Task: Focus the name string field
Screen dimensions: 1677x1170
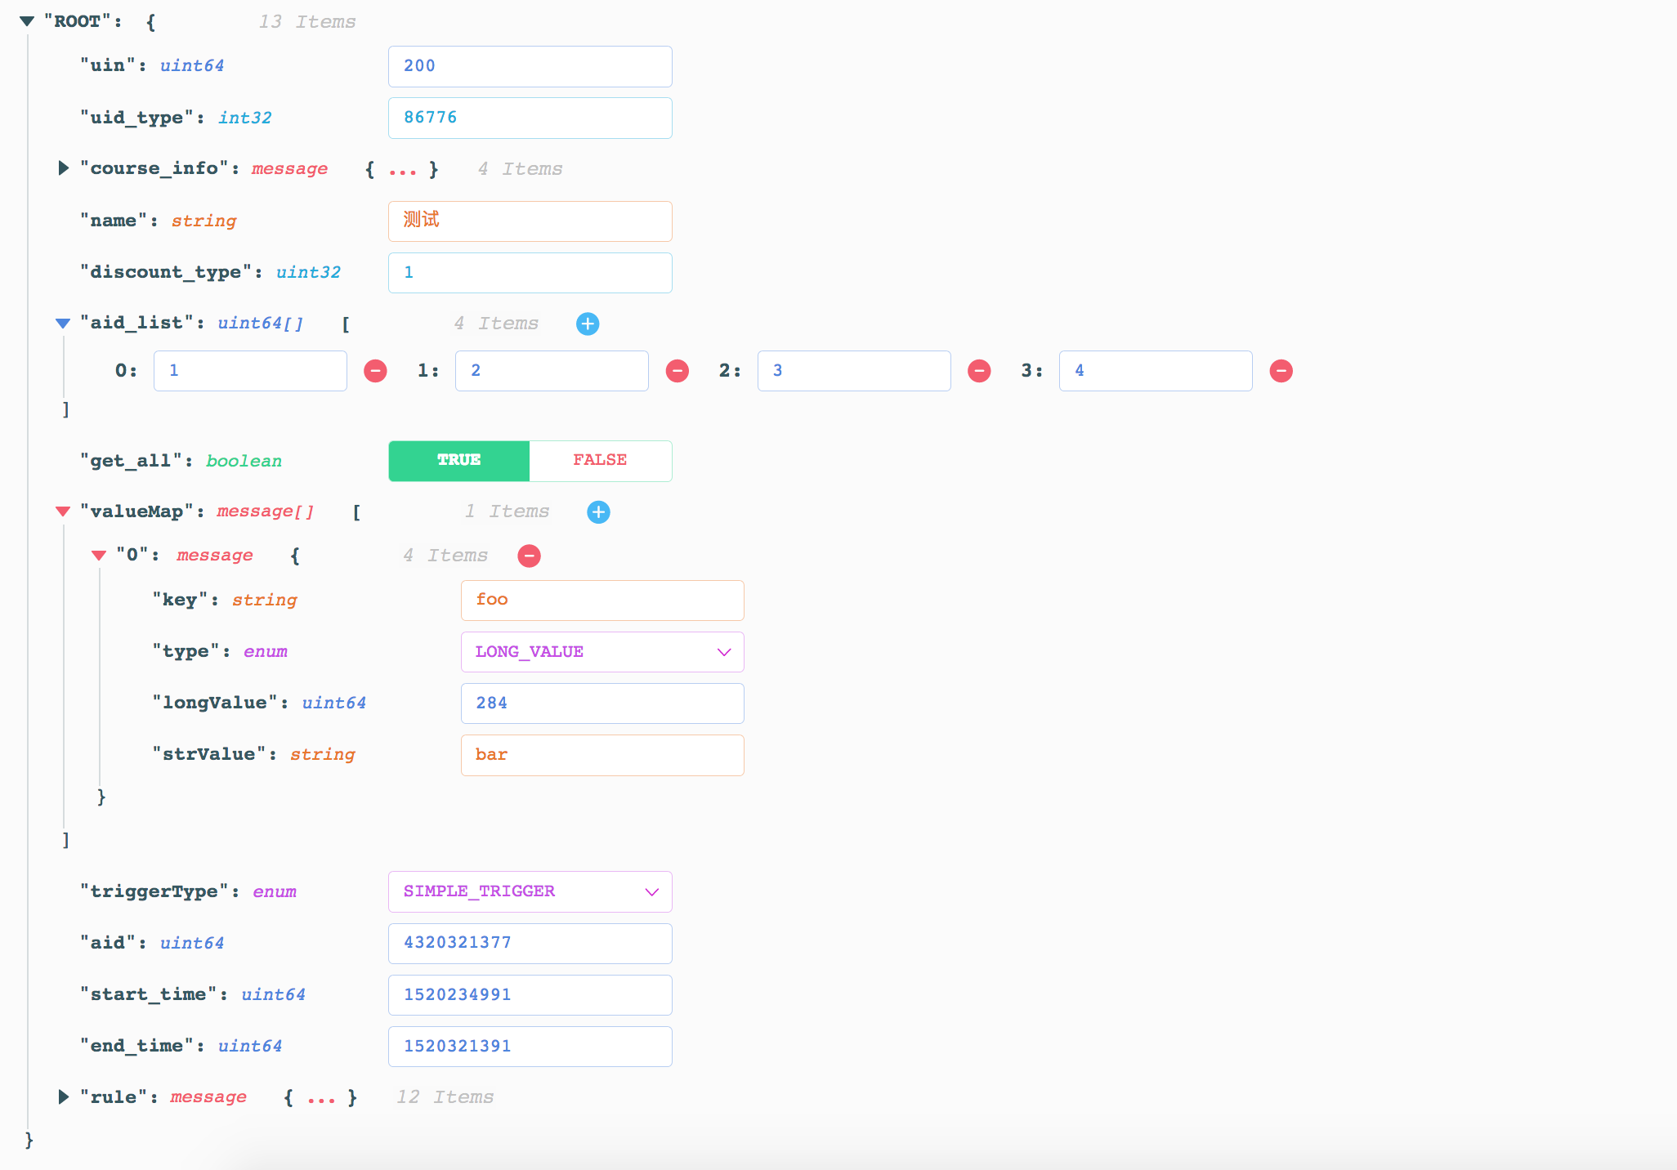Action: (x=530, y=221)
